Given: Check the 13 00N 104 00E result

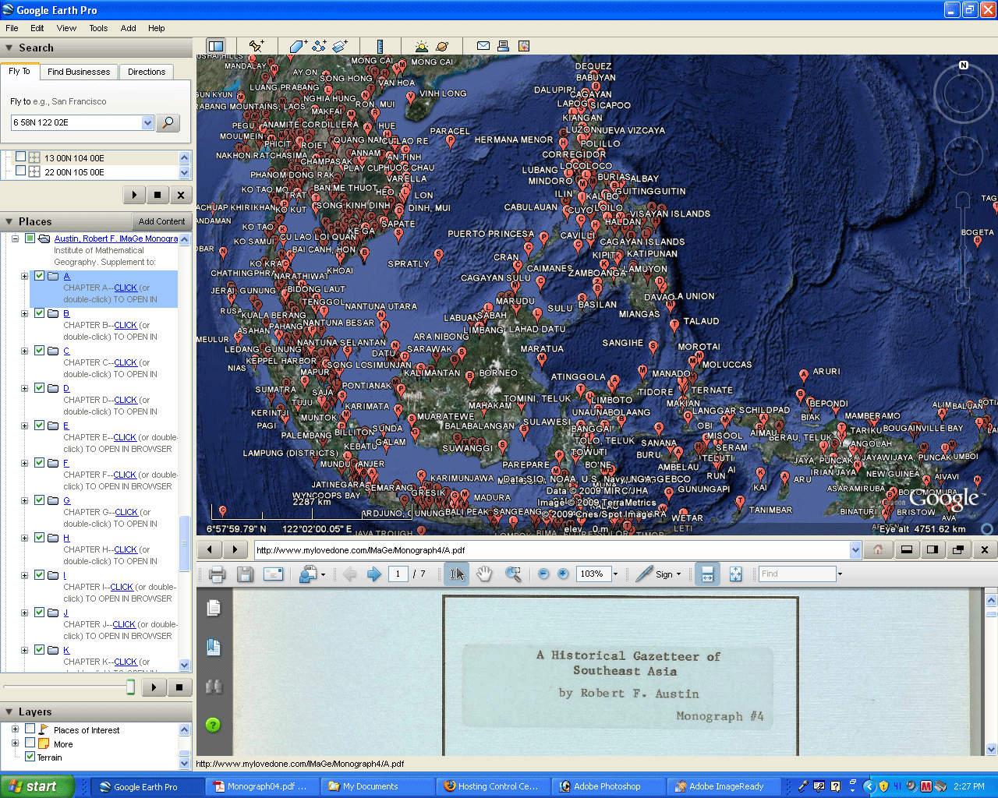Looking at the screenshot, I should tap(21, 157).
